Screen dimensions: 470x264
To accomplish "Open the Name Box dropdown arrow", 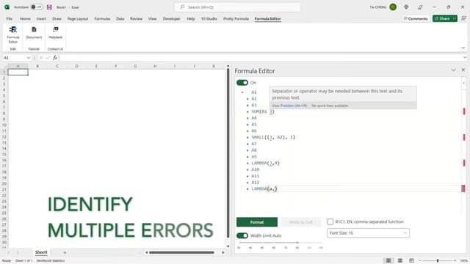I will point(29,58).
